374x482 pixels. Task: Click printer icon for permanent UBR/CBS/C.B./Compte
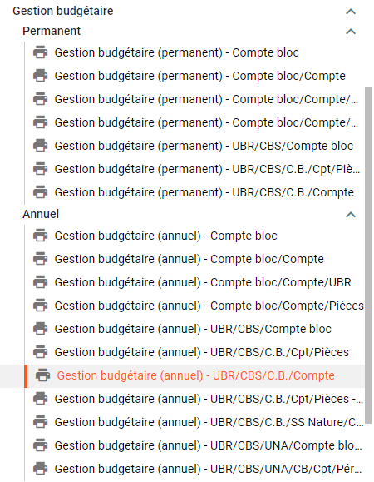pyautogui.click(x=41, y=192)
